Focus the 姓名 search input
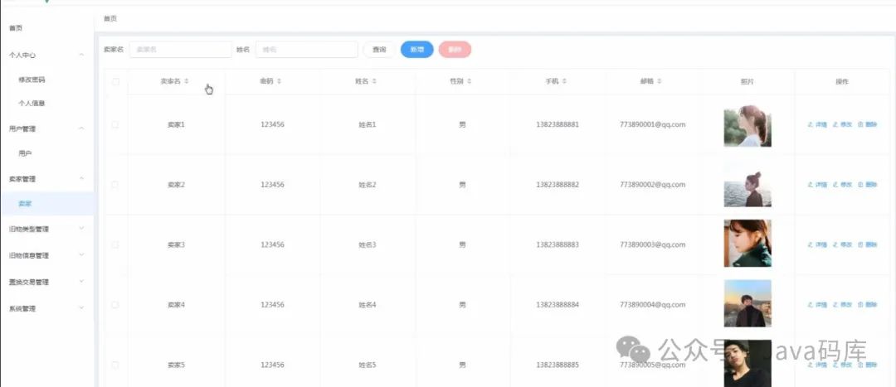Screen dimensions: 896x387 tap(307, 50)
